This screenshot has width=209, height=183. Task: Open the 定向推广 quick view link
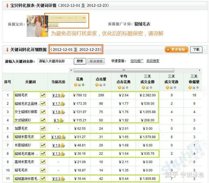[137, 61]
